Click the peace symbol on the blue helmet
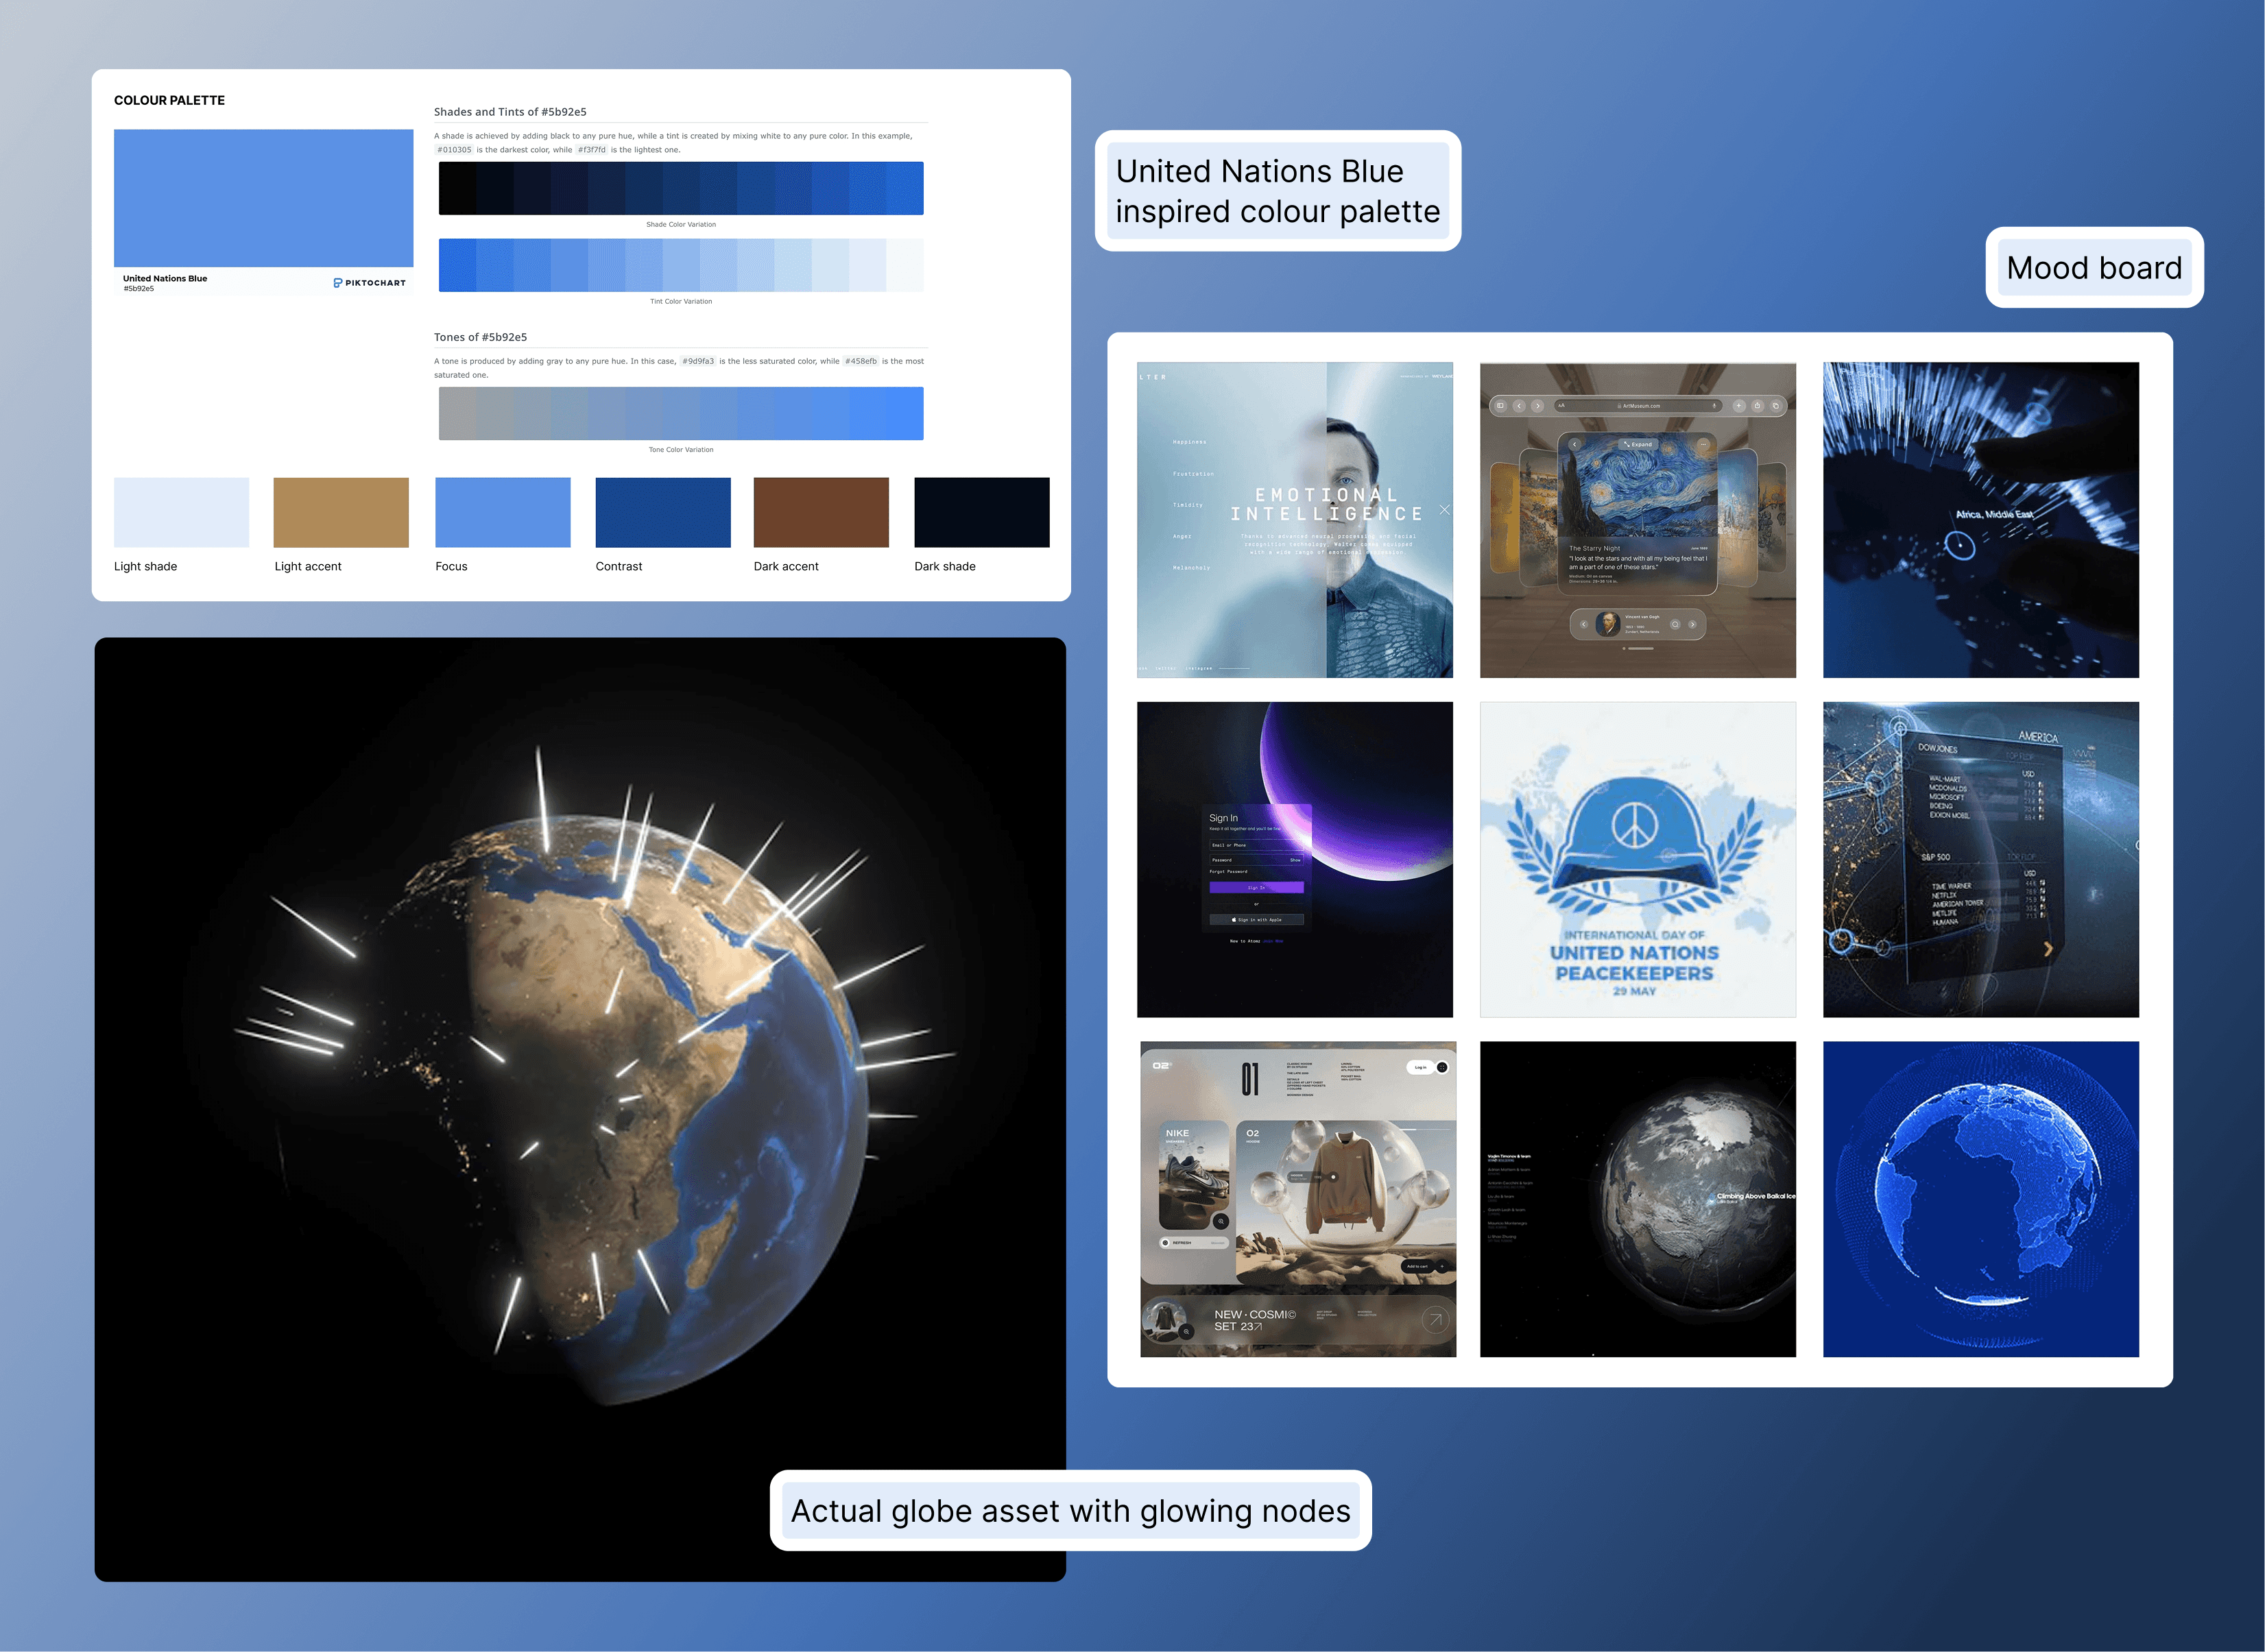Image resolution: width=2265 pixels, height=1652 pixels. click(1635, 824)
